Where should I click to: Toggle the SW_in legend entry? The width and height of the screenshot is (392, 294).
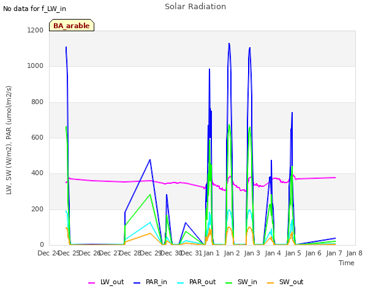point(241,282)
